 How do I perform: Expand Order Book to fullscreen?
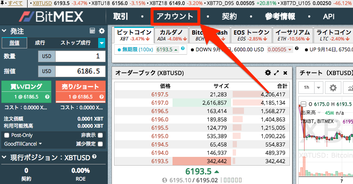(277, 73)
